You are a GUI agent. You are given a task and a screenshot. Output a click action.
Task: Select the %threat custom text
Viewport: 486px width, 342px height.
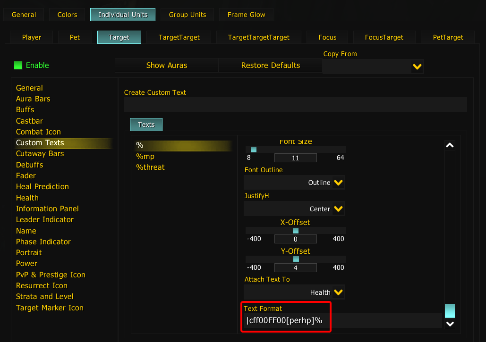pyautogui.click(x=150, y=167)
